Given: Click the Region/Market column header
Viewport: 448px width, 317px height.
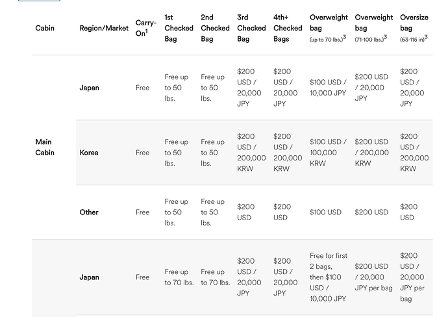Looking at the screenshot, I should pos(104,28).
